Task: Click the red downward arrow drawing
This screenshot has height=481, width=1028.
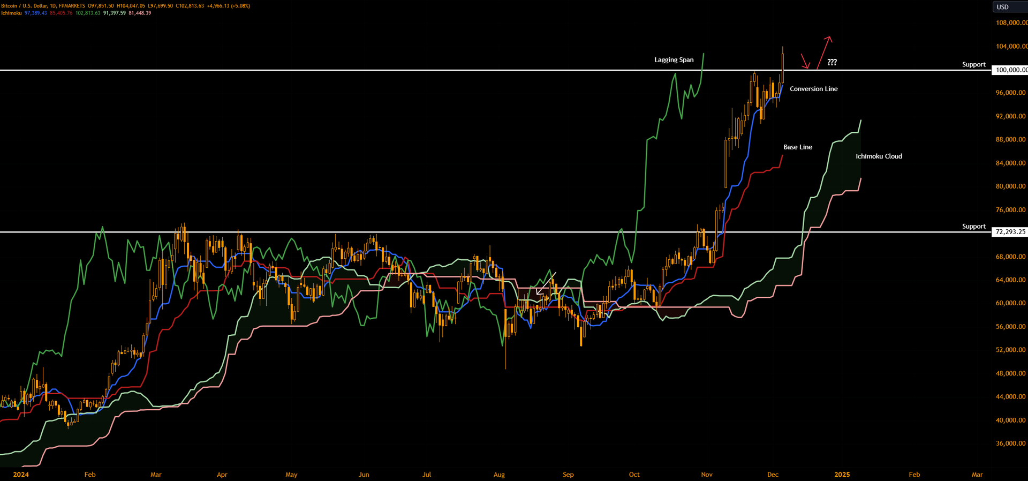Action: [x=805, y=62]
